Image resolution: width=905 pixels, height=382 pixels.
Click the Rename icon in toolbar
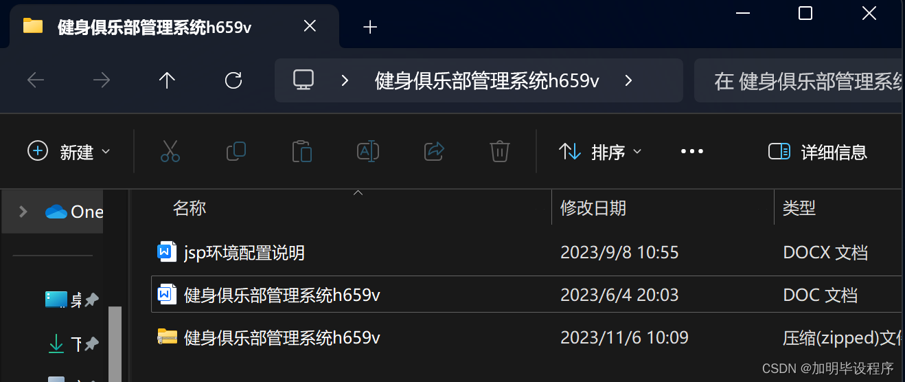[x=368, y=151]
